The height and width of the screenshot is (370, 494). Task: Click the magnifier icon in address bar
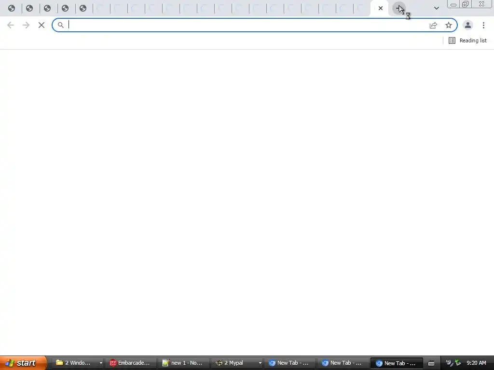point(60,25)
